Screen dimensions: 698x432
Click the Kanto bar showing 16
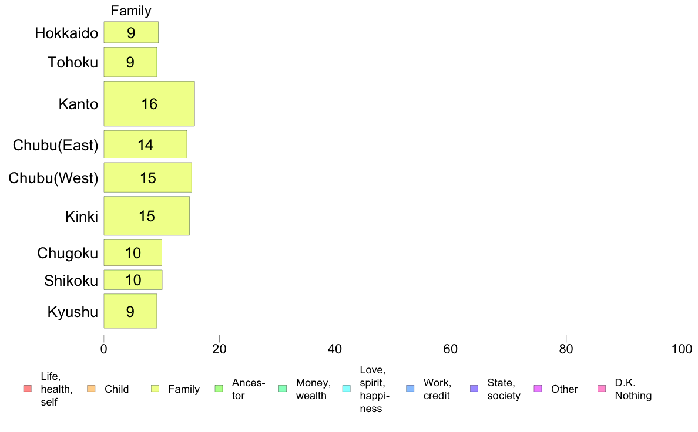coord(149,104)
